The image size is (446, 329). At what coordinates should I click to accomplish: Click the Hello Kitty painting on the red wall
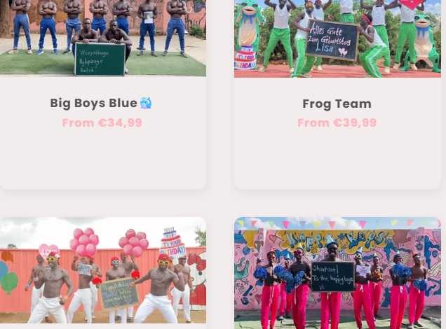tap(198, 274)
